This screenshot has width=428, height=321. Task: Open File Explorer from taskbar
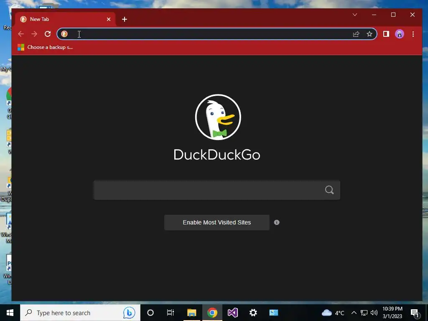pos(191,313)
